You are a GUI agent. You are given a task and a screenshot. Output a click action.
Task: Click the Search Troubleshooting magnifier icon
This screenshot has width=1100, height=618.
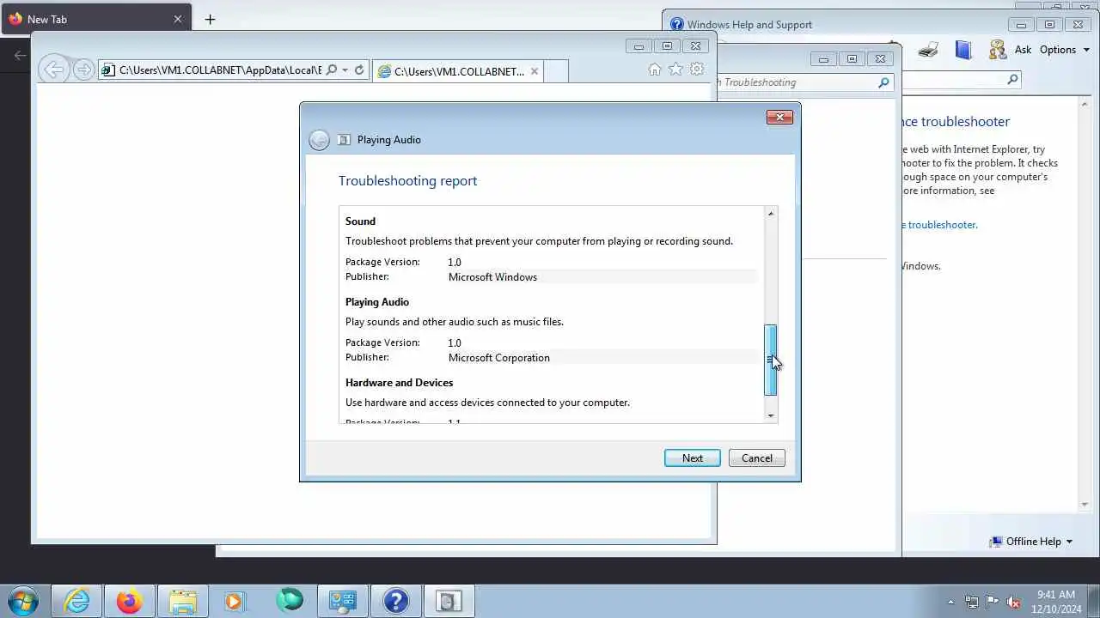click(883, 82)
